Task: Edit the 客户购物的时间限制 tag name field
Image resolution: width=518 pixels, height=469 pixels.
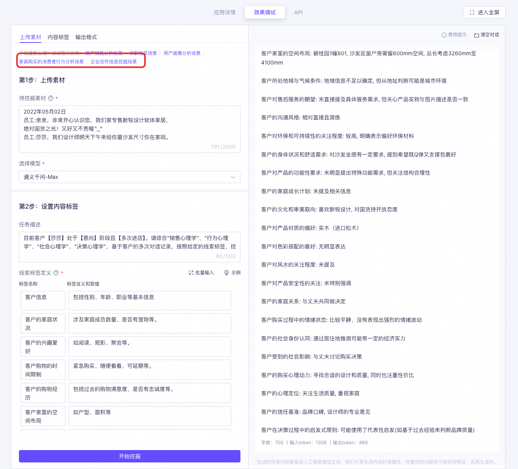Action: tap(43, 370)
